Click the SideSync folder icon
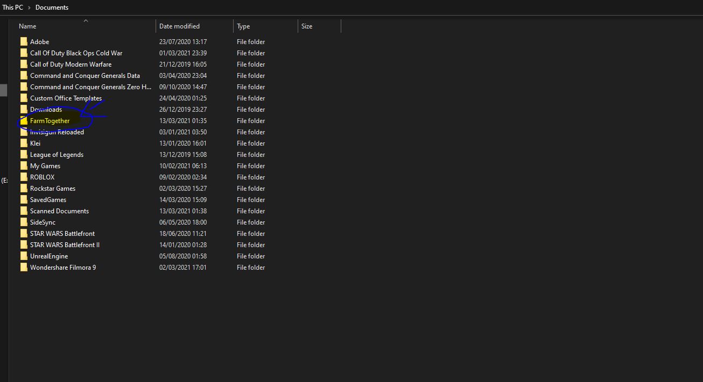This screenshot has width=703, height=382. pyautogui.click(x=24, y=222)
